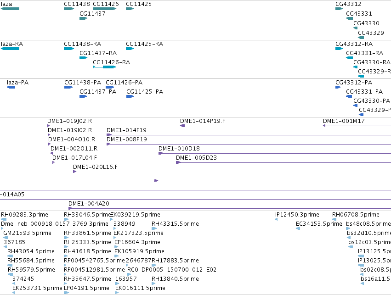Select the RH06708.5prime EST label
This screenshot has height=295, width=391.
click(356, 215)
